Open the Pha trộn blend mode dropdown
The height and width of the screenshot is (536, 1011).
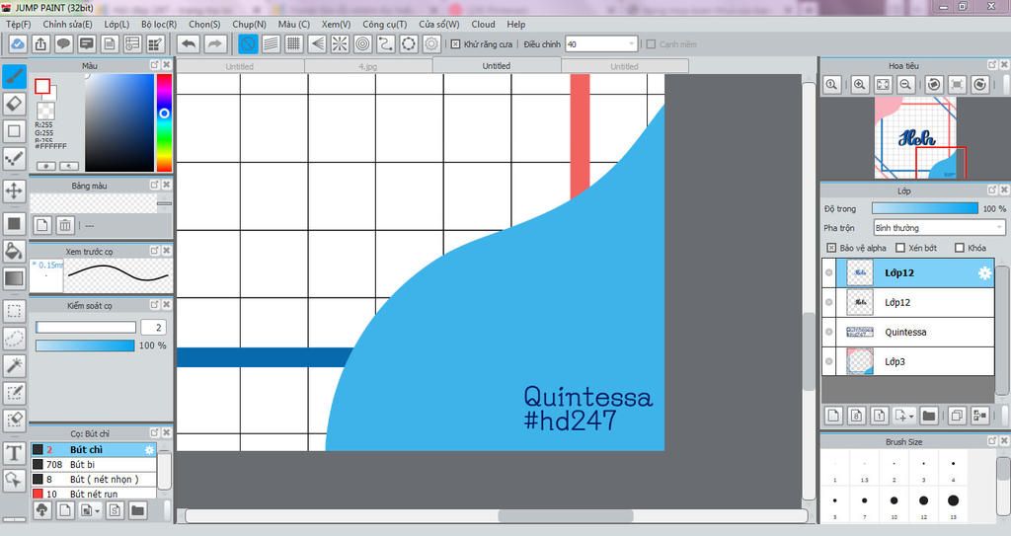click(x=940, y=228)
